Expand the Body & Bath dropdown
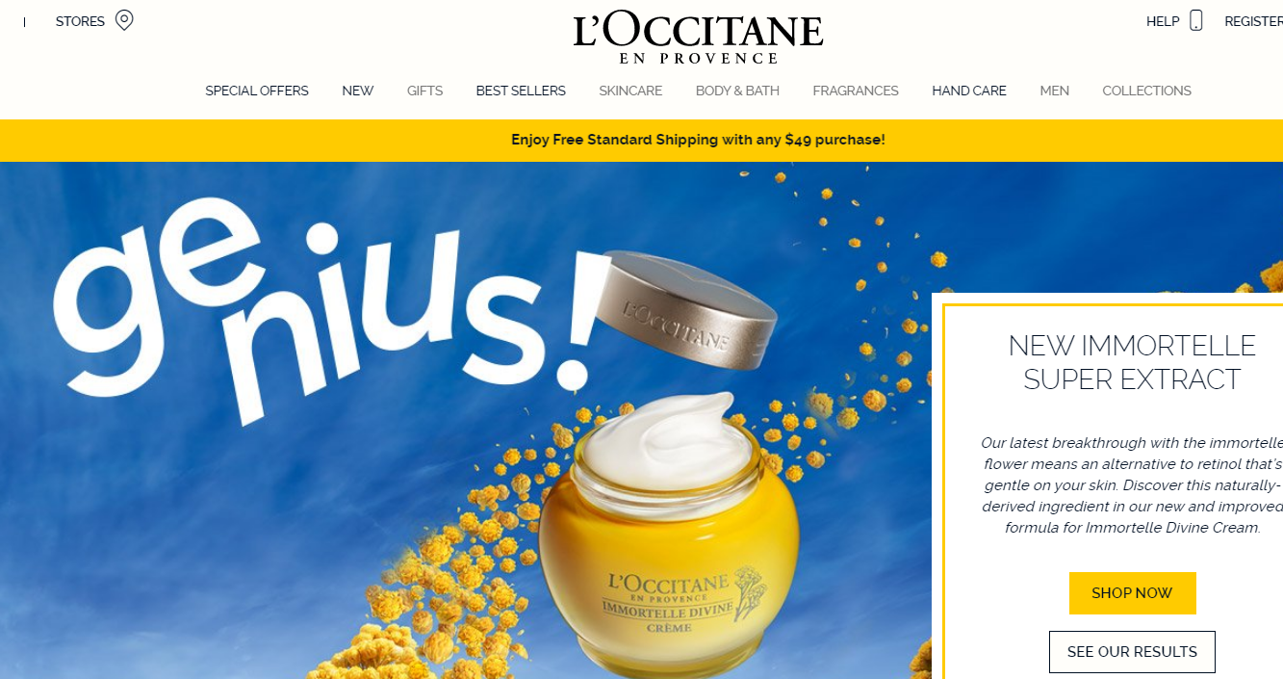Image resolution: width=1283 pixels, height=679 pixels. [737, 91]
